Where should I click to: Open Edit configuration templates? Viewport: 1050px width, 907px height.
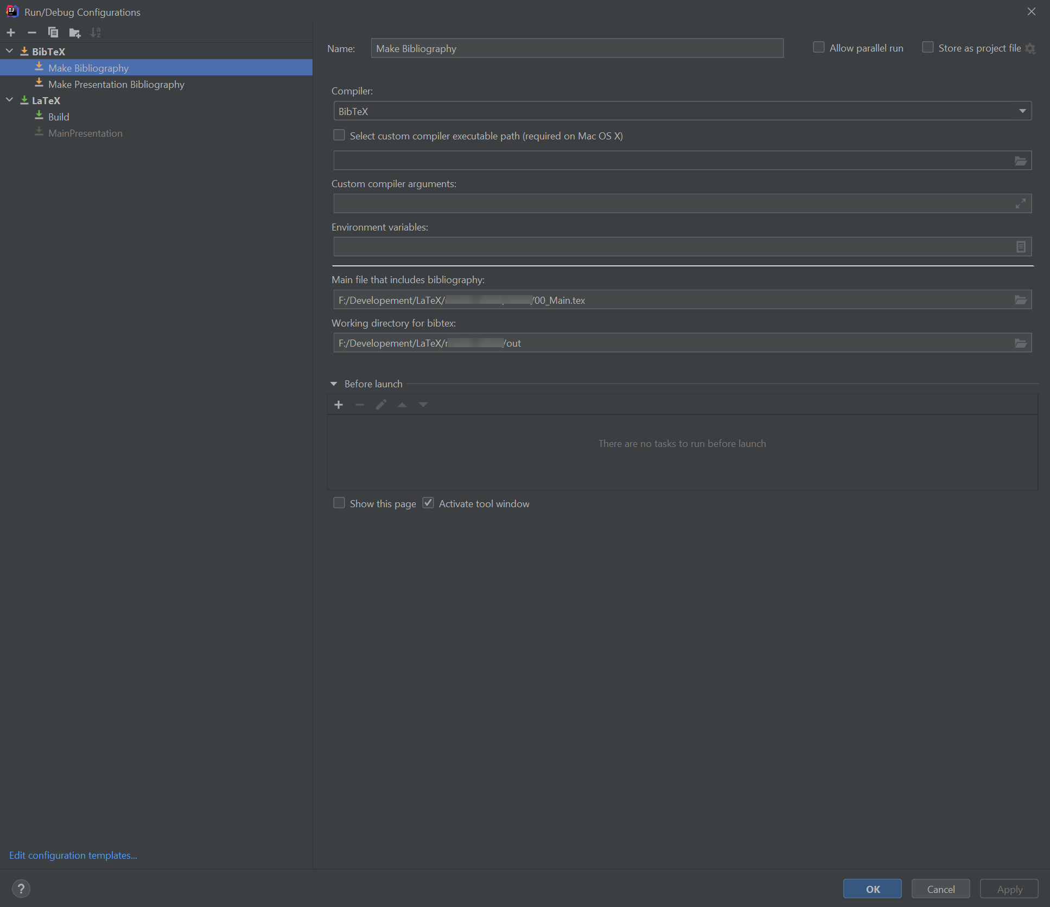click(73, 855)
